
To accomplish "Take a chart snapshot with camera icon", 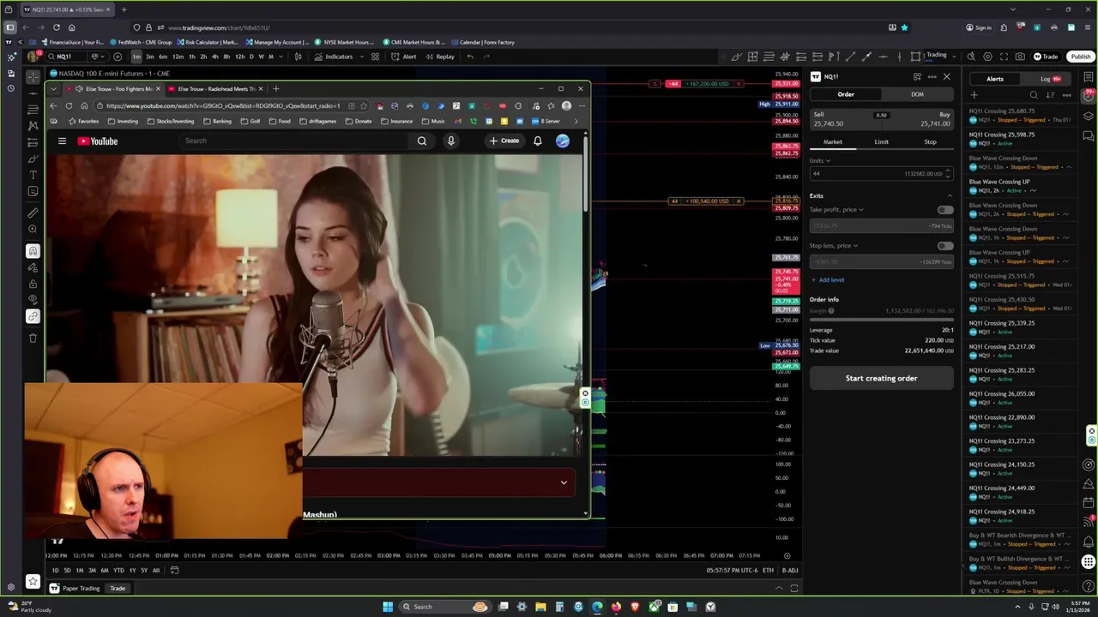I will (1020, 57).
